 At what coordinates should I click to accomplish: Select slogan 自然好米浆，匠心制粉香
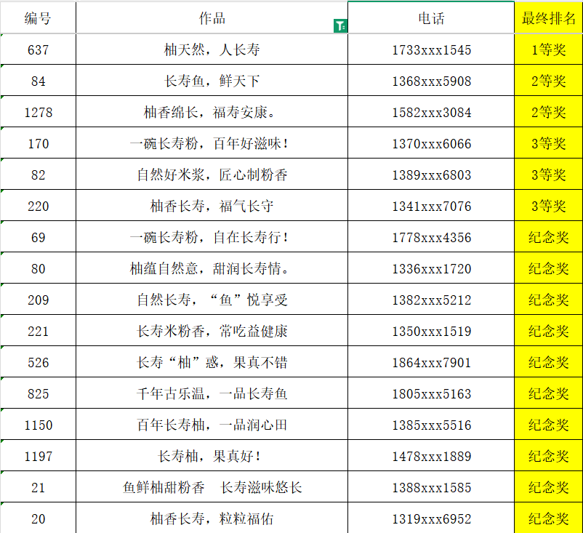tap(212, 175)
